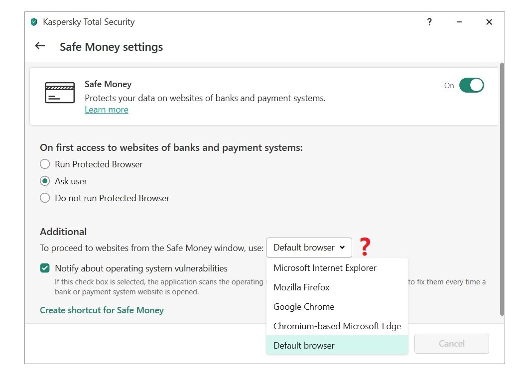Select Default browser list entry
This screenshot has height=382, width=524.
point(304,346)
